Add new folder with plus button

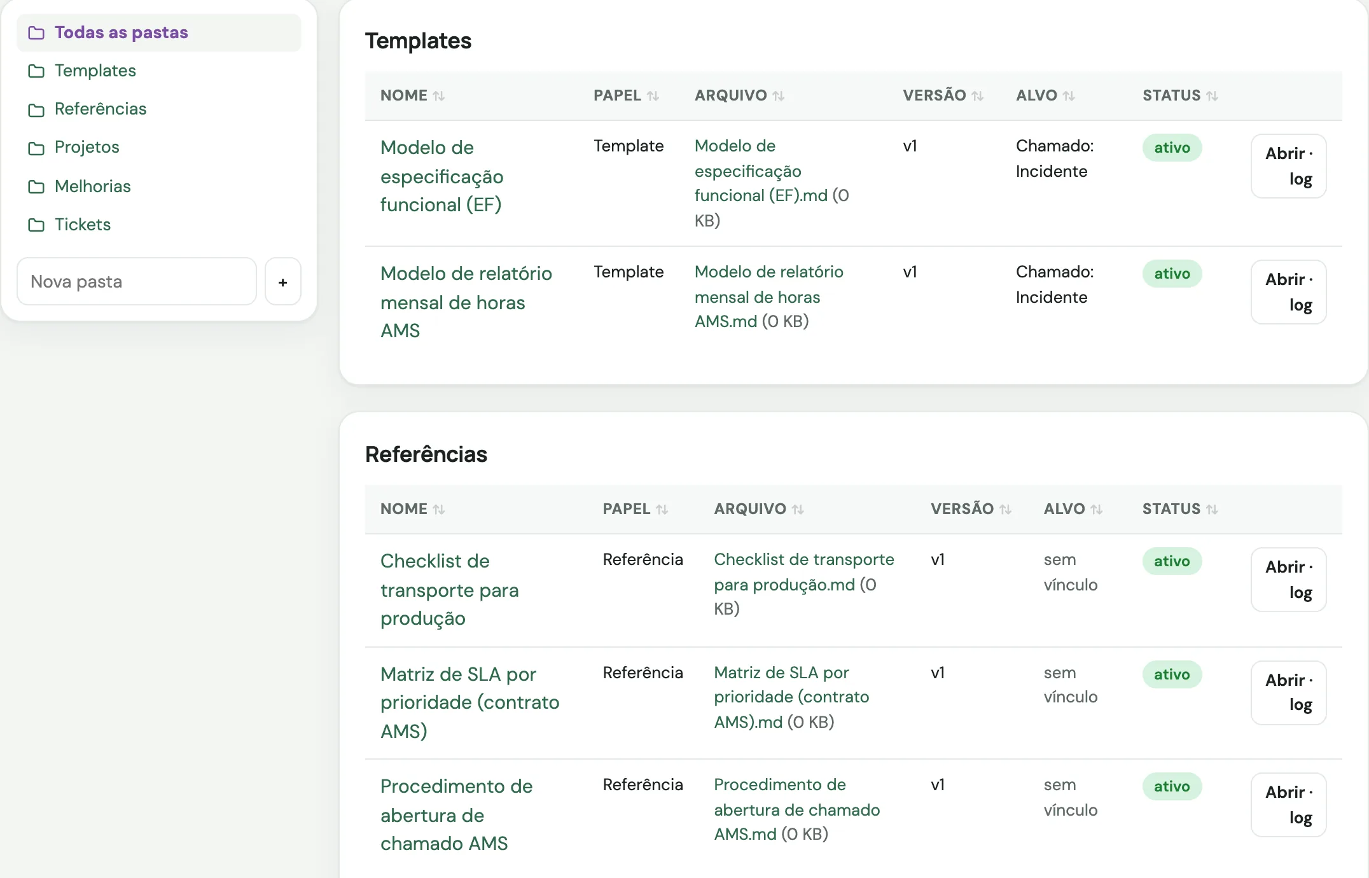click(283, 281)
